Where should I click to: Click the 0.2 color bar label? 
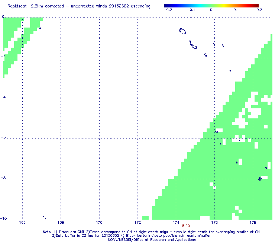[x=259, y=10]
